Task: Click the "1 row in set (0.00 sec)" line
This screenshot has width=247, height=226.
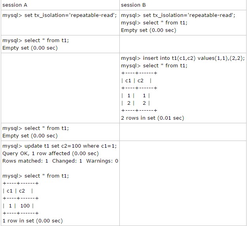Action: point(32,221)
